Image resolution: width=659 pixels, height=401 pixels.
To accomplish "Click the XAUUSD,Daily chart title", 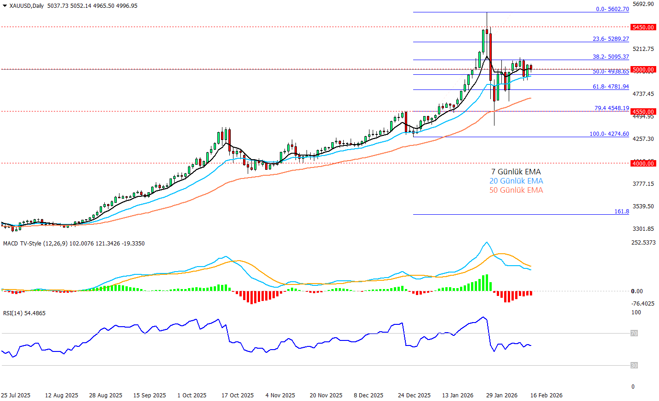I will 27,6.
